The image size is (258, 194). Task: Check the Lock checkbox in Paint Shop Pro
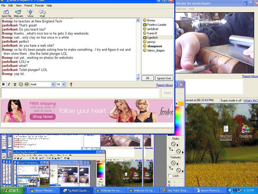170,175
